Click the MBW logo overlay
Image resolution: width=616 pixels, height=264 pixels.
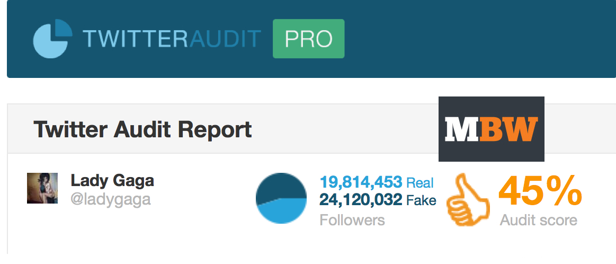click(x=492, y=129)
